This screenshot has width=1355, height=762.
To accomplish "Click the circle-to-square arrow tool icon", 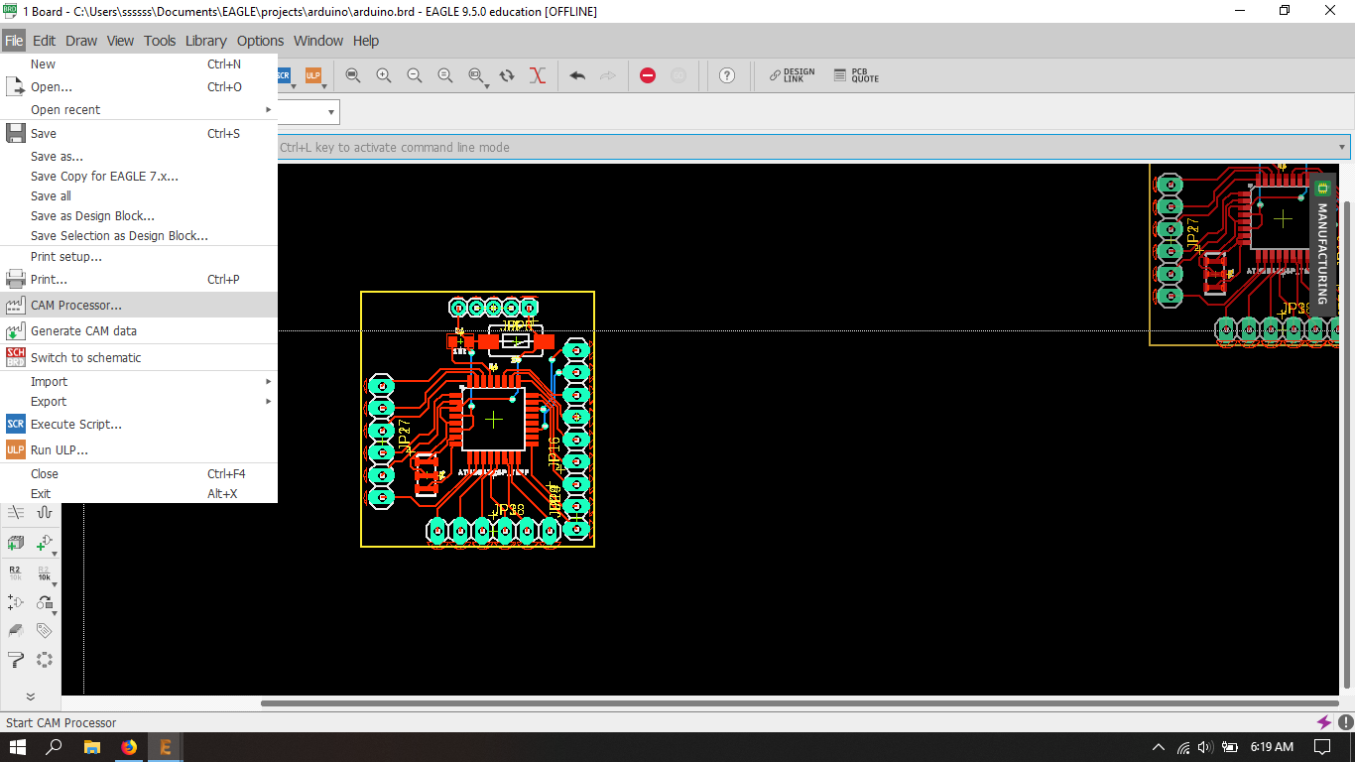I will (45, 601).
